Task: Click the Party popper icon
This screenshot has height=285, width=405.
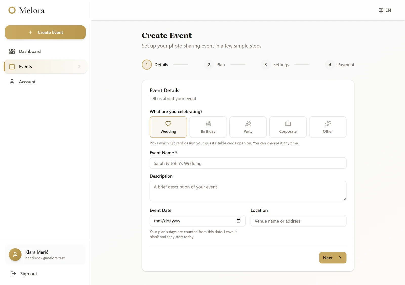Action: click(x=248, y=124)
